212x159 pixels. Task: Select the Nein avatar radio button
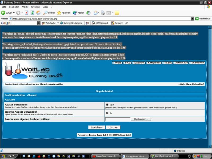point(107,105)
